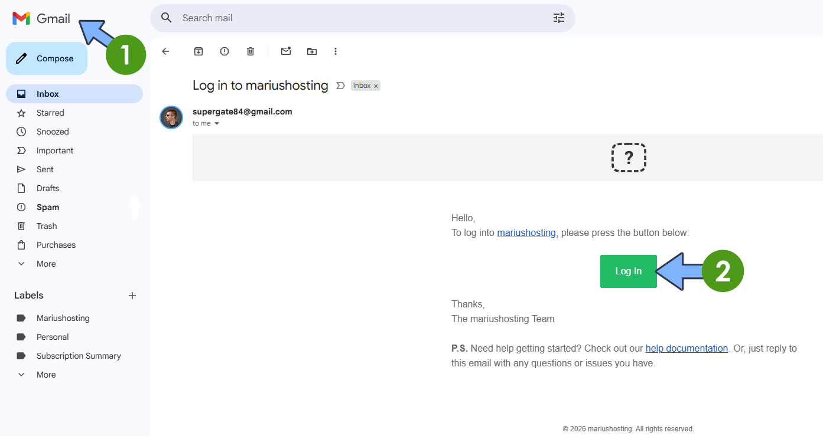The height and width of the screenshot is (436, 823).
Task: Archive this email from the toolbar
Action: (199, 51)
